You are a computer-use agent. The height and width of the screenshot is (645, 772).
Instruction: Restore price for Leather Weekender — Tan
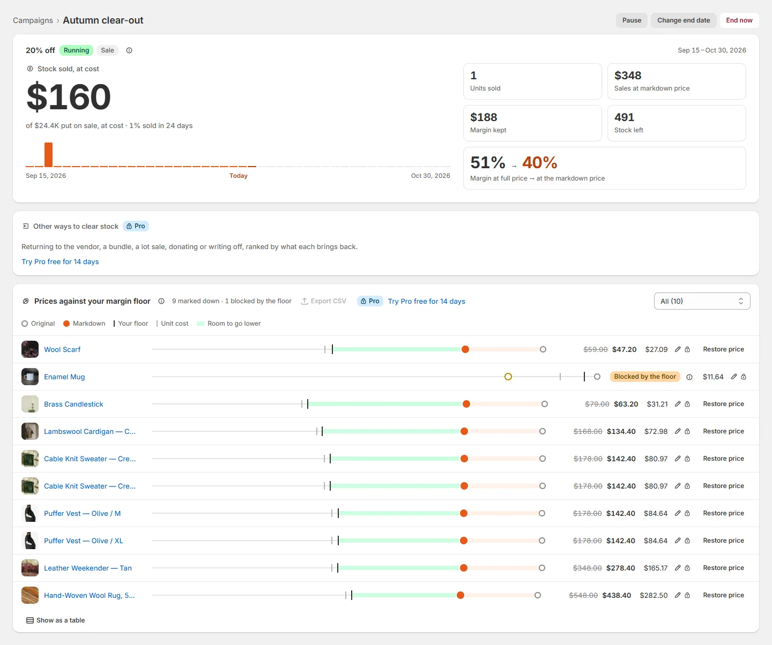(723, 568)
